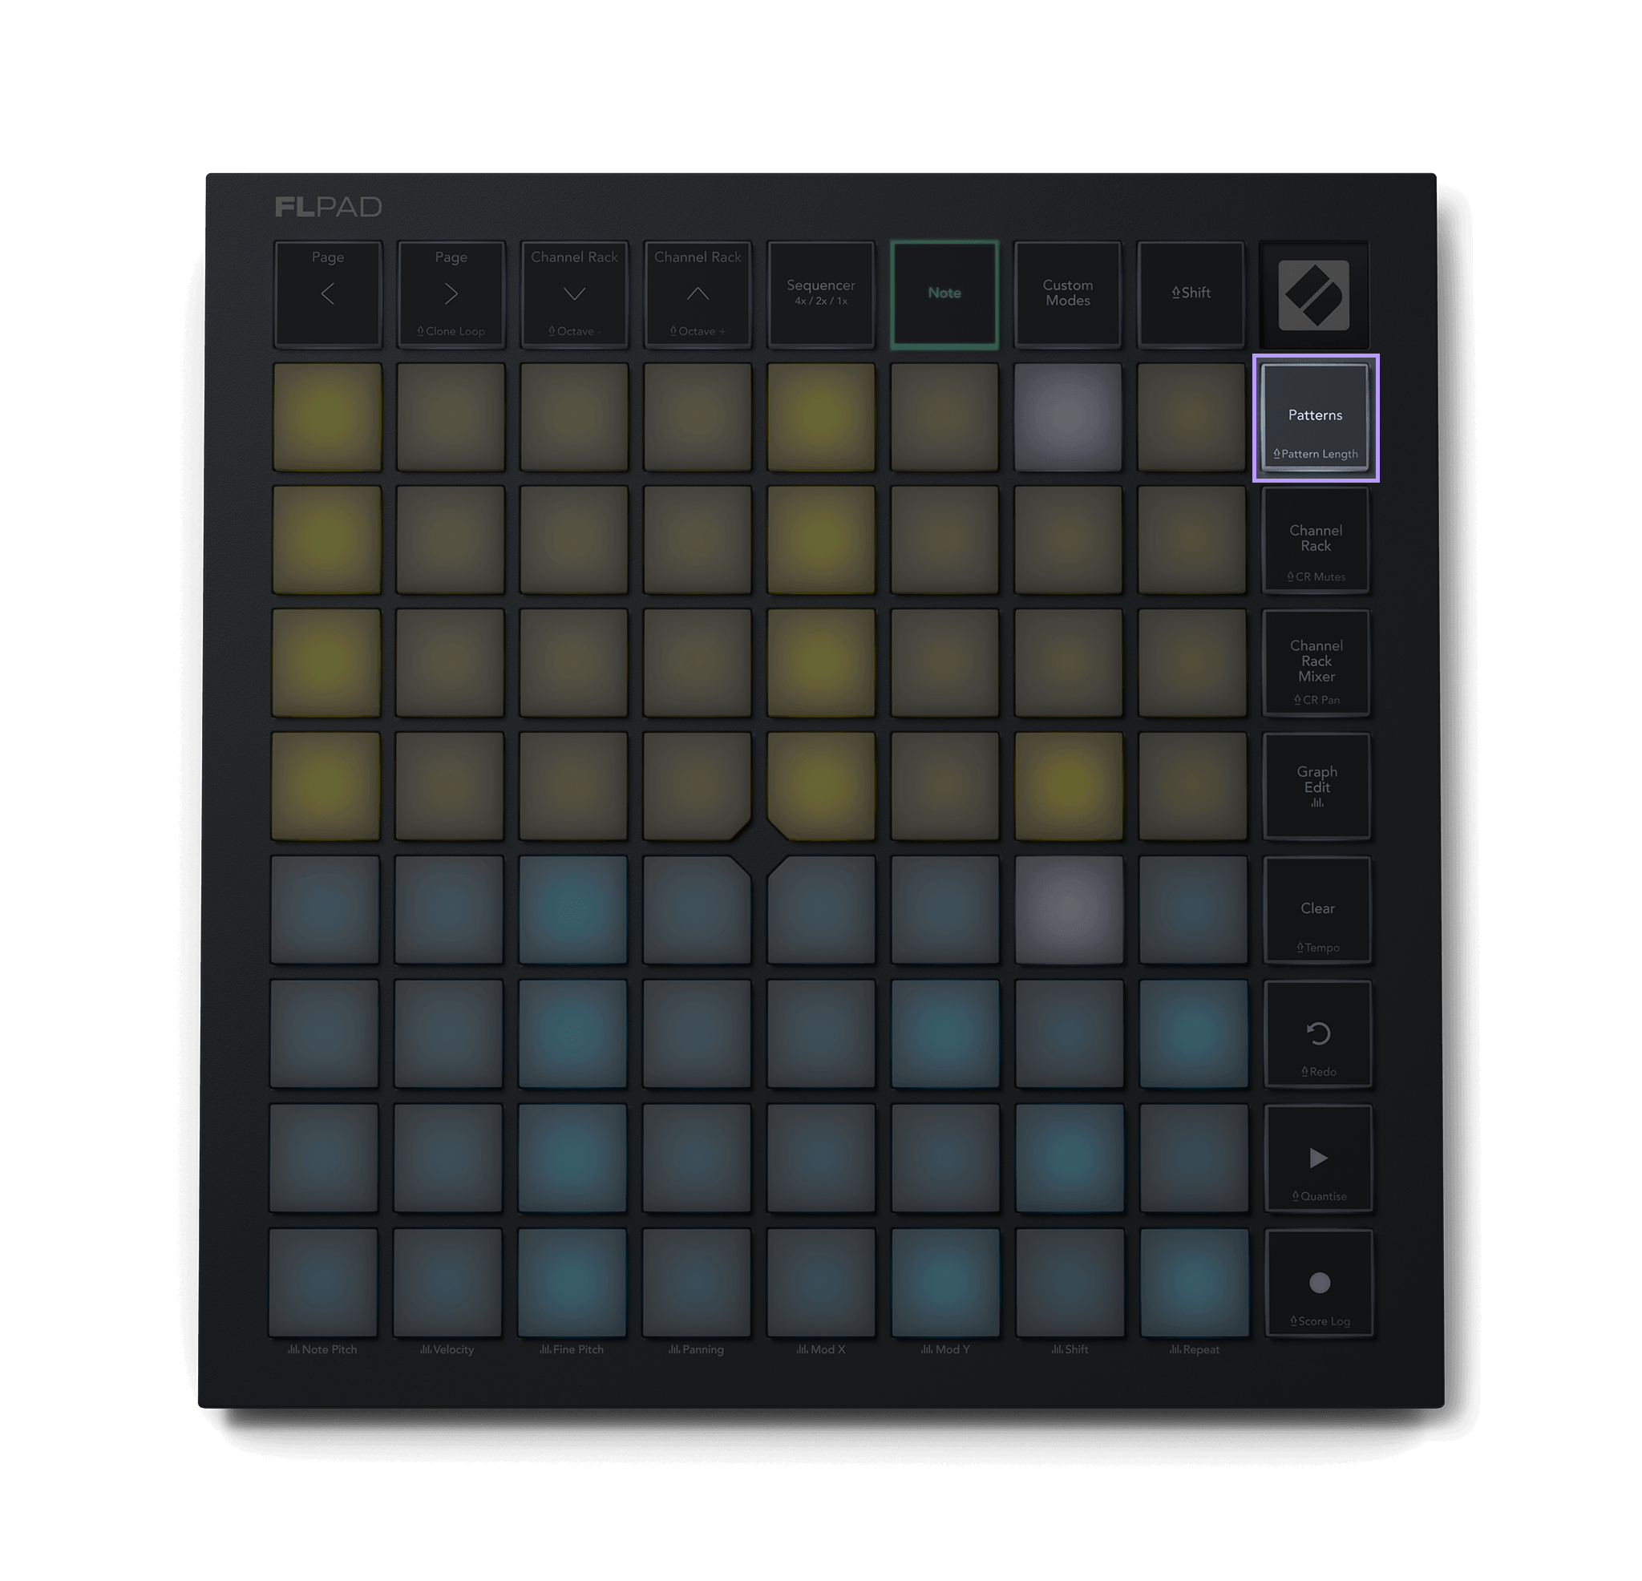Tap blue pad in Undo row, Mod Y column

point(945,1034)
